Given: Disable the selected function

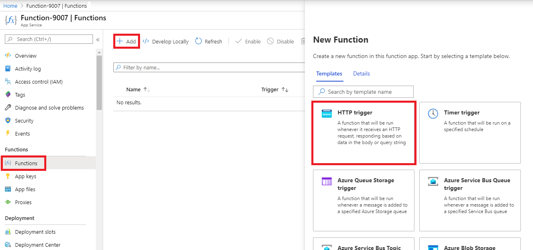Looking at the screenshot, I should pyautogui.click(x=281, y=41).
